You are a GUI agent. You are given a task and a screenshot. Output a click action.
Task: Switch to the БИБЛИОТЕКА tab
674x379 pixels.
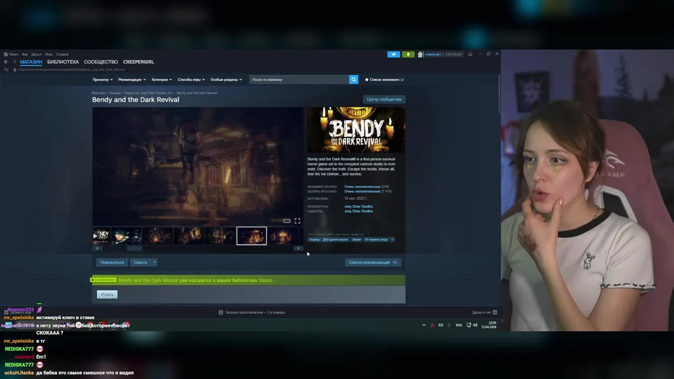pyautogui.click(x=63, y=62)
